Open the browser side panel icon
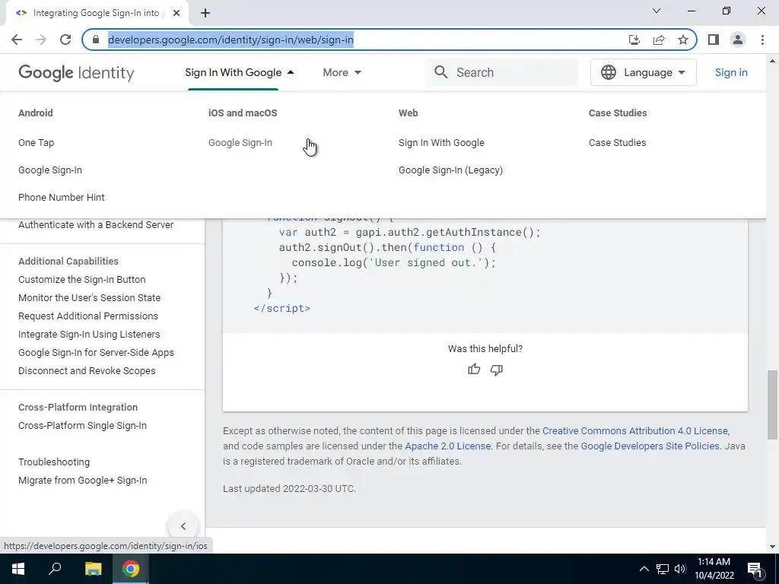 [x=714, y=40]
